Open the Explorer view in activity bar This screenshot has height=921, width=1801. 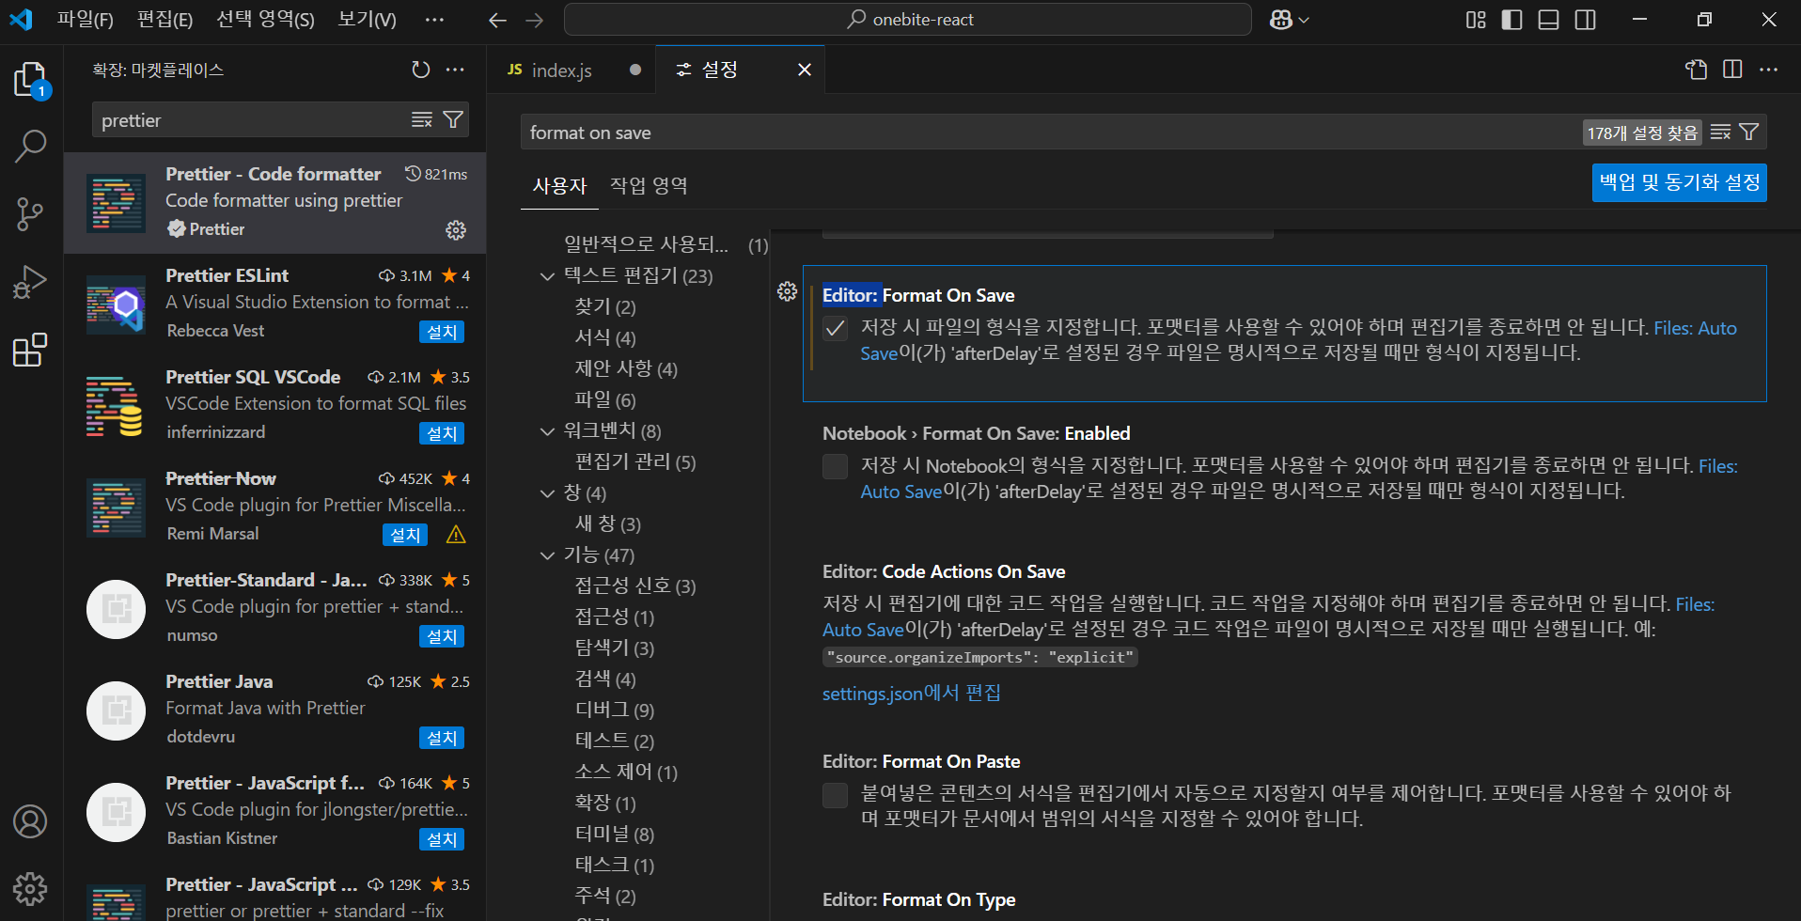pos(30,79)
